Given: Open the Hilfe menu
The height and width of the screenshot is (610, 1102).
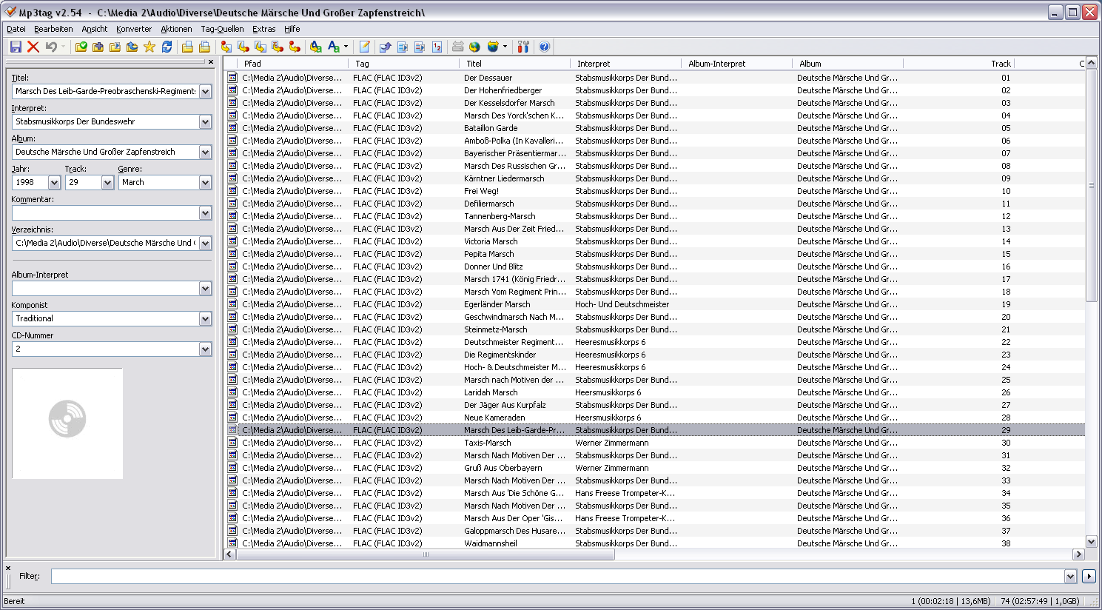Looking at the screenshot, I should [292, 29].
